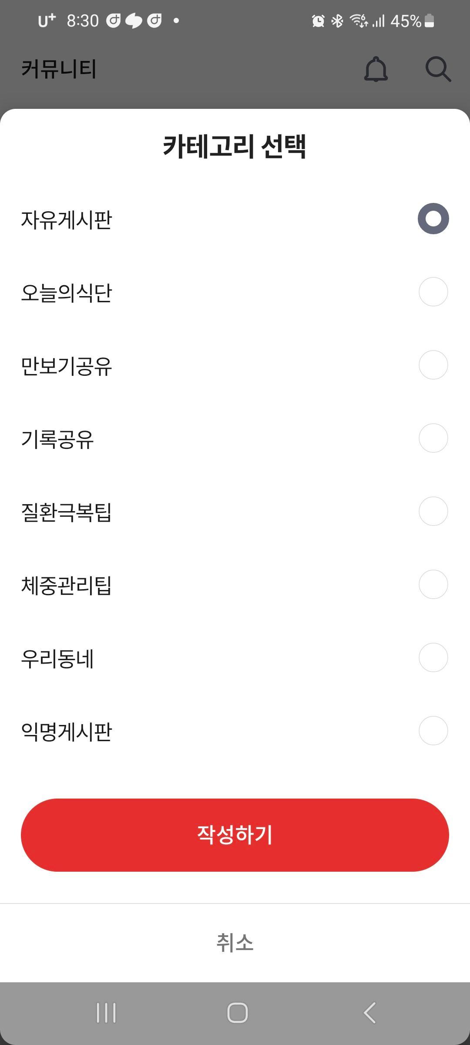
Task: Pick the 체중관리팁 radio option
Action: [x=433, y=584]
